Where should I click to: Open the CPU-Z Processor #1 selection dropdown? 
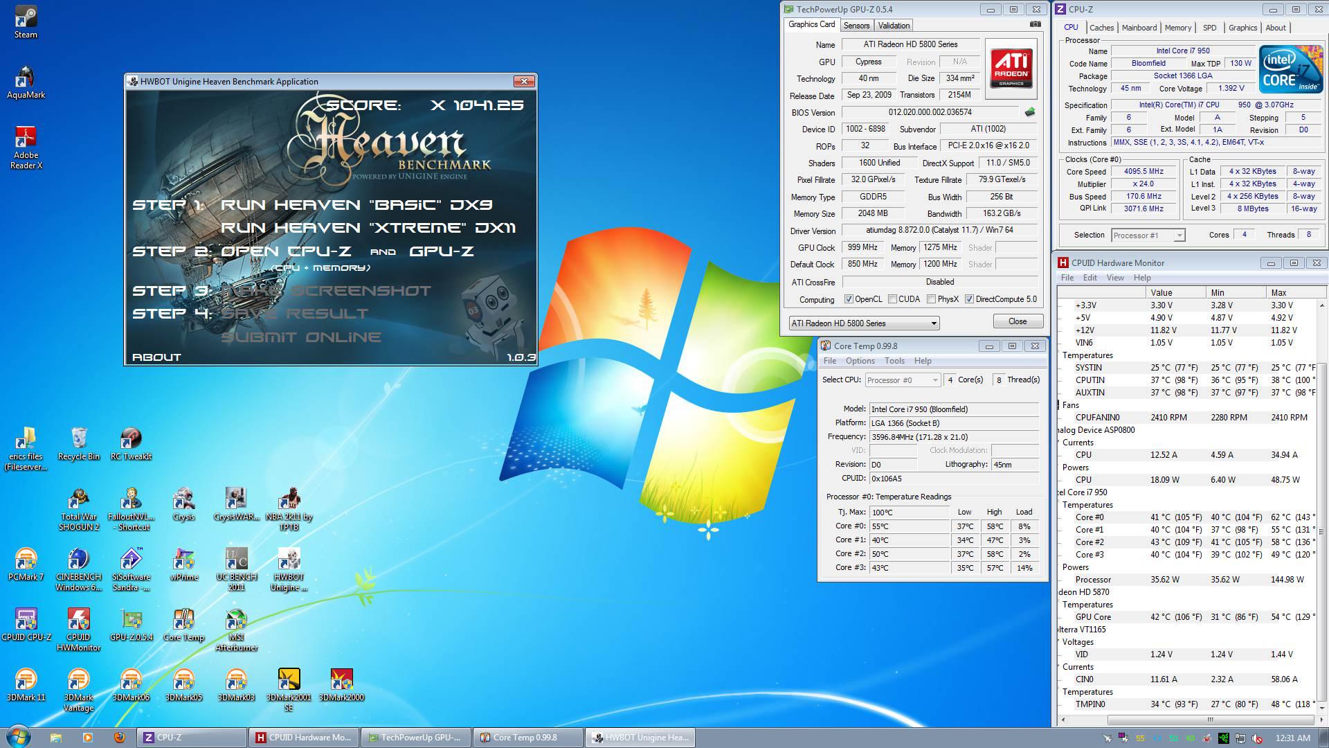1148,235
